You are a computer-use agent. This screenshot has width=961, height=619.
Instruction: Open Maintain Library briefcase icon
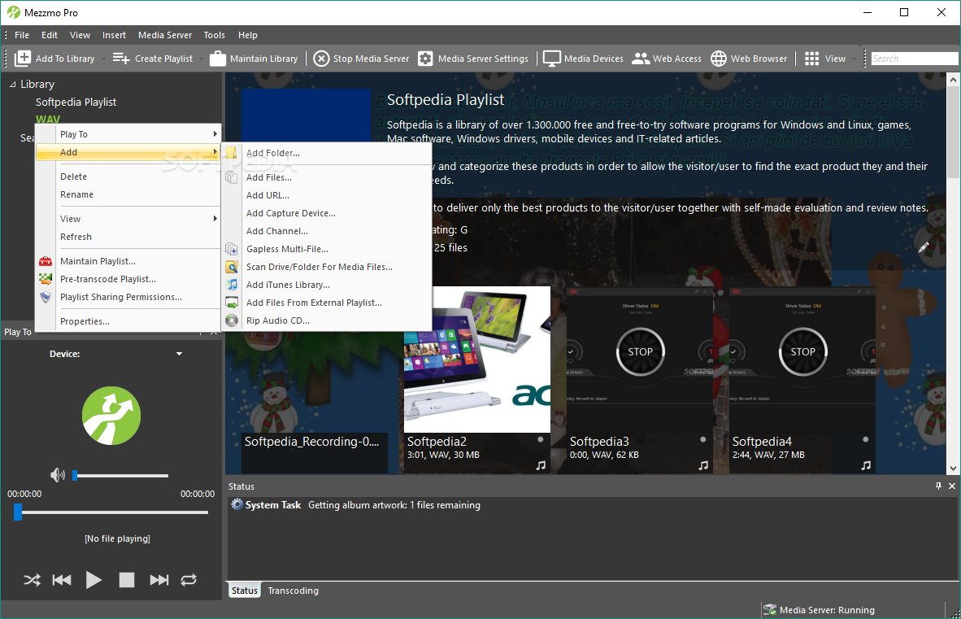tap(218, 59)
